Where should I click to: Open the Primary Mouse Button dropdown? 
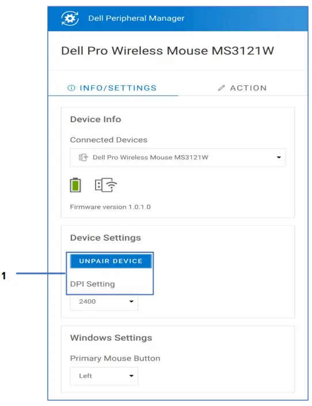click(104, 375)
